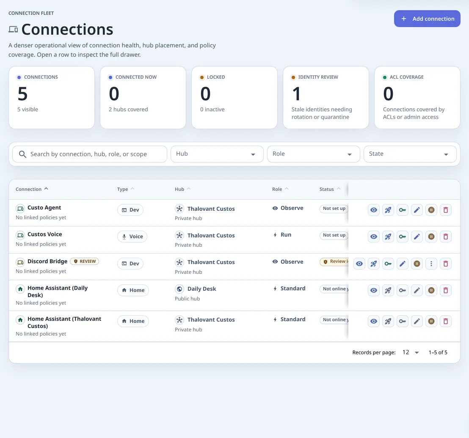Open the Connections summary card
The height and width of the screenshot is (438, 469).
click(x=52, y=97)
